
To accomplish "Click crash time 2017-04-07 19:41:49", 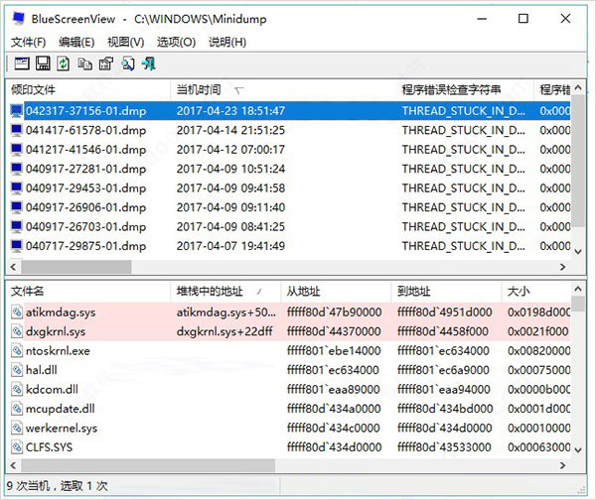I will [230, 246].
